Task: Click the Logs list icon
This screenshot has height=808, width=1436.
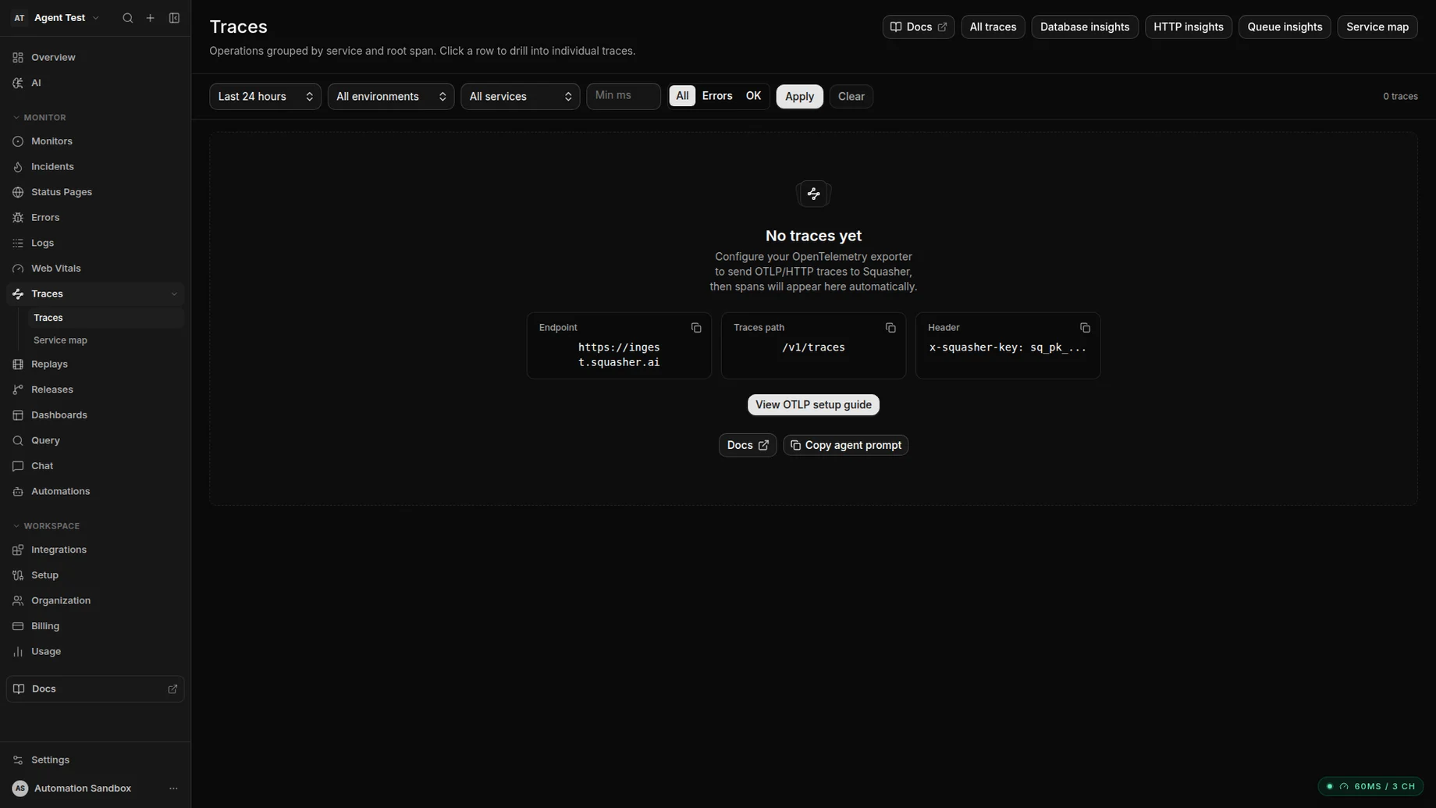Action: (x=18, y=243)
